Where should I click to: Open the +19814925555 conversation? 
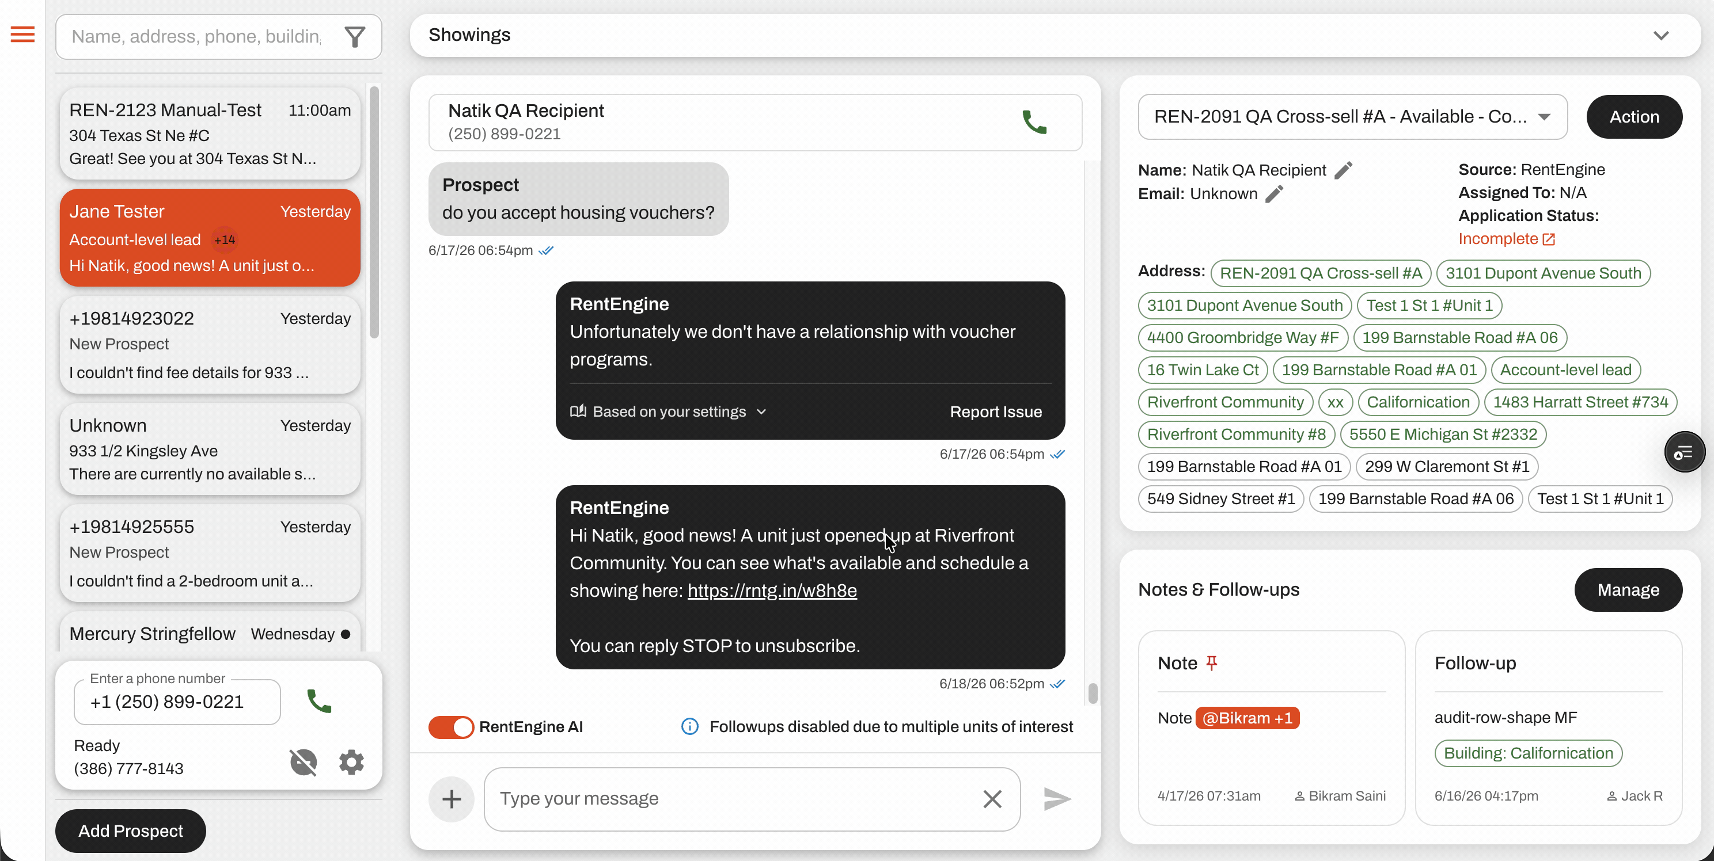click(210, 553)
